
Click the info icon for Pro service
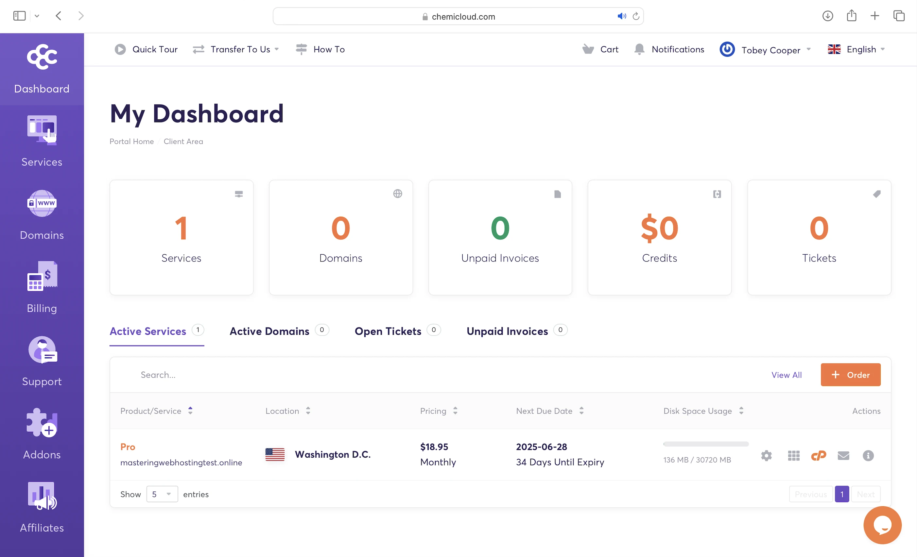(x=868, y=455)
